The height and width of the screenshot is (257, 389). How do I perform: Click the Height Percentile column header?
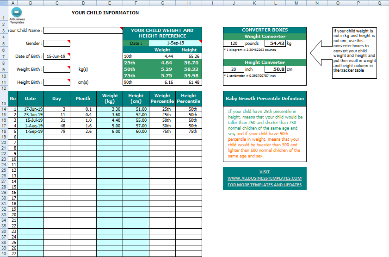(x=189, y=99)
